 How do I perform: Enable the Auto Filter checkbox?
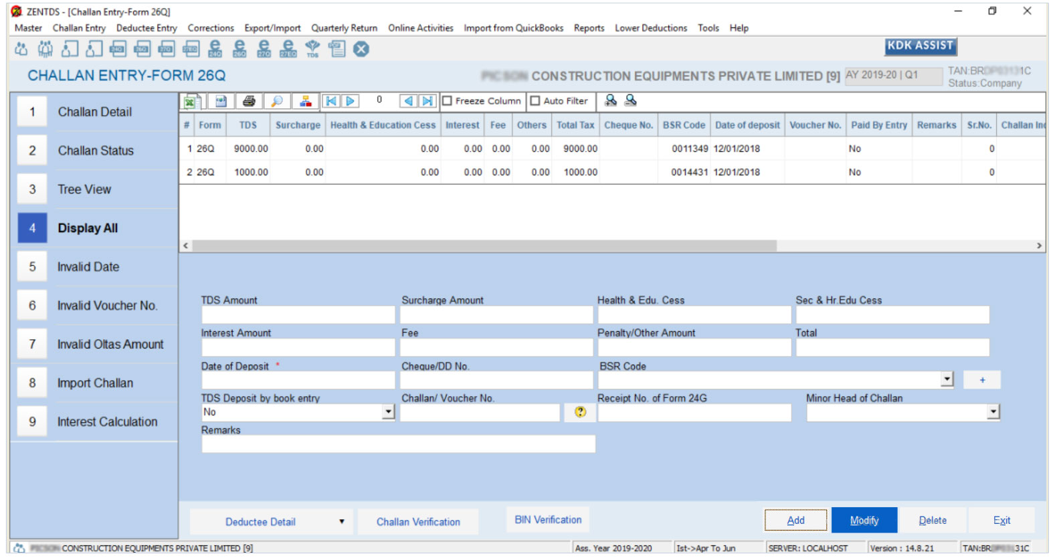pyautogui.click(x=535, y=101)
